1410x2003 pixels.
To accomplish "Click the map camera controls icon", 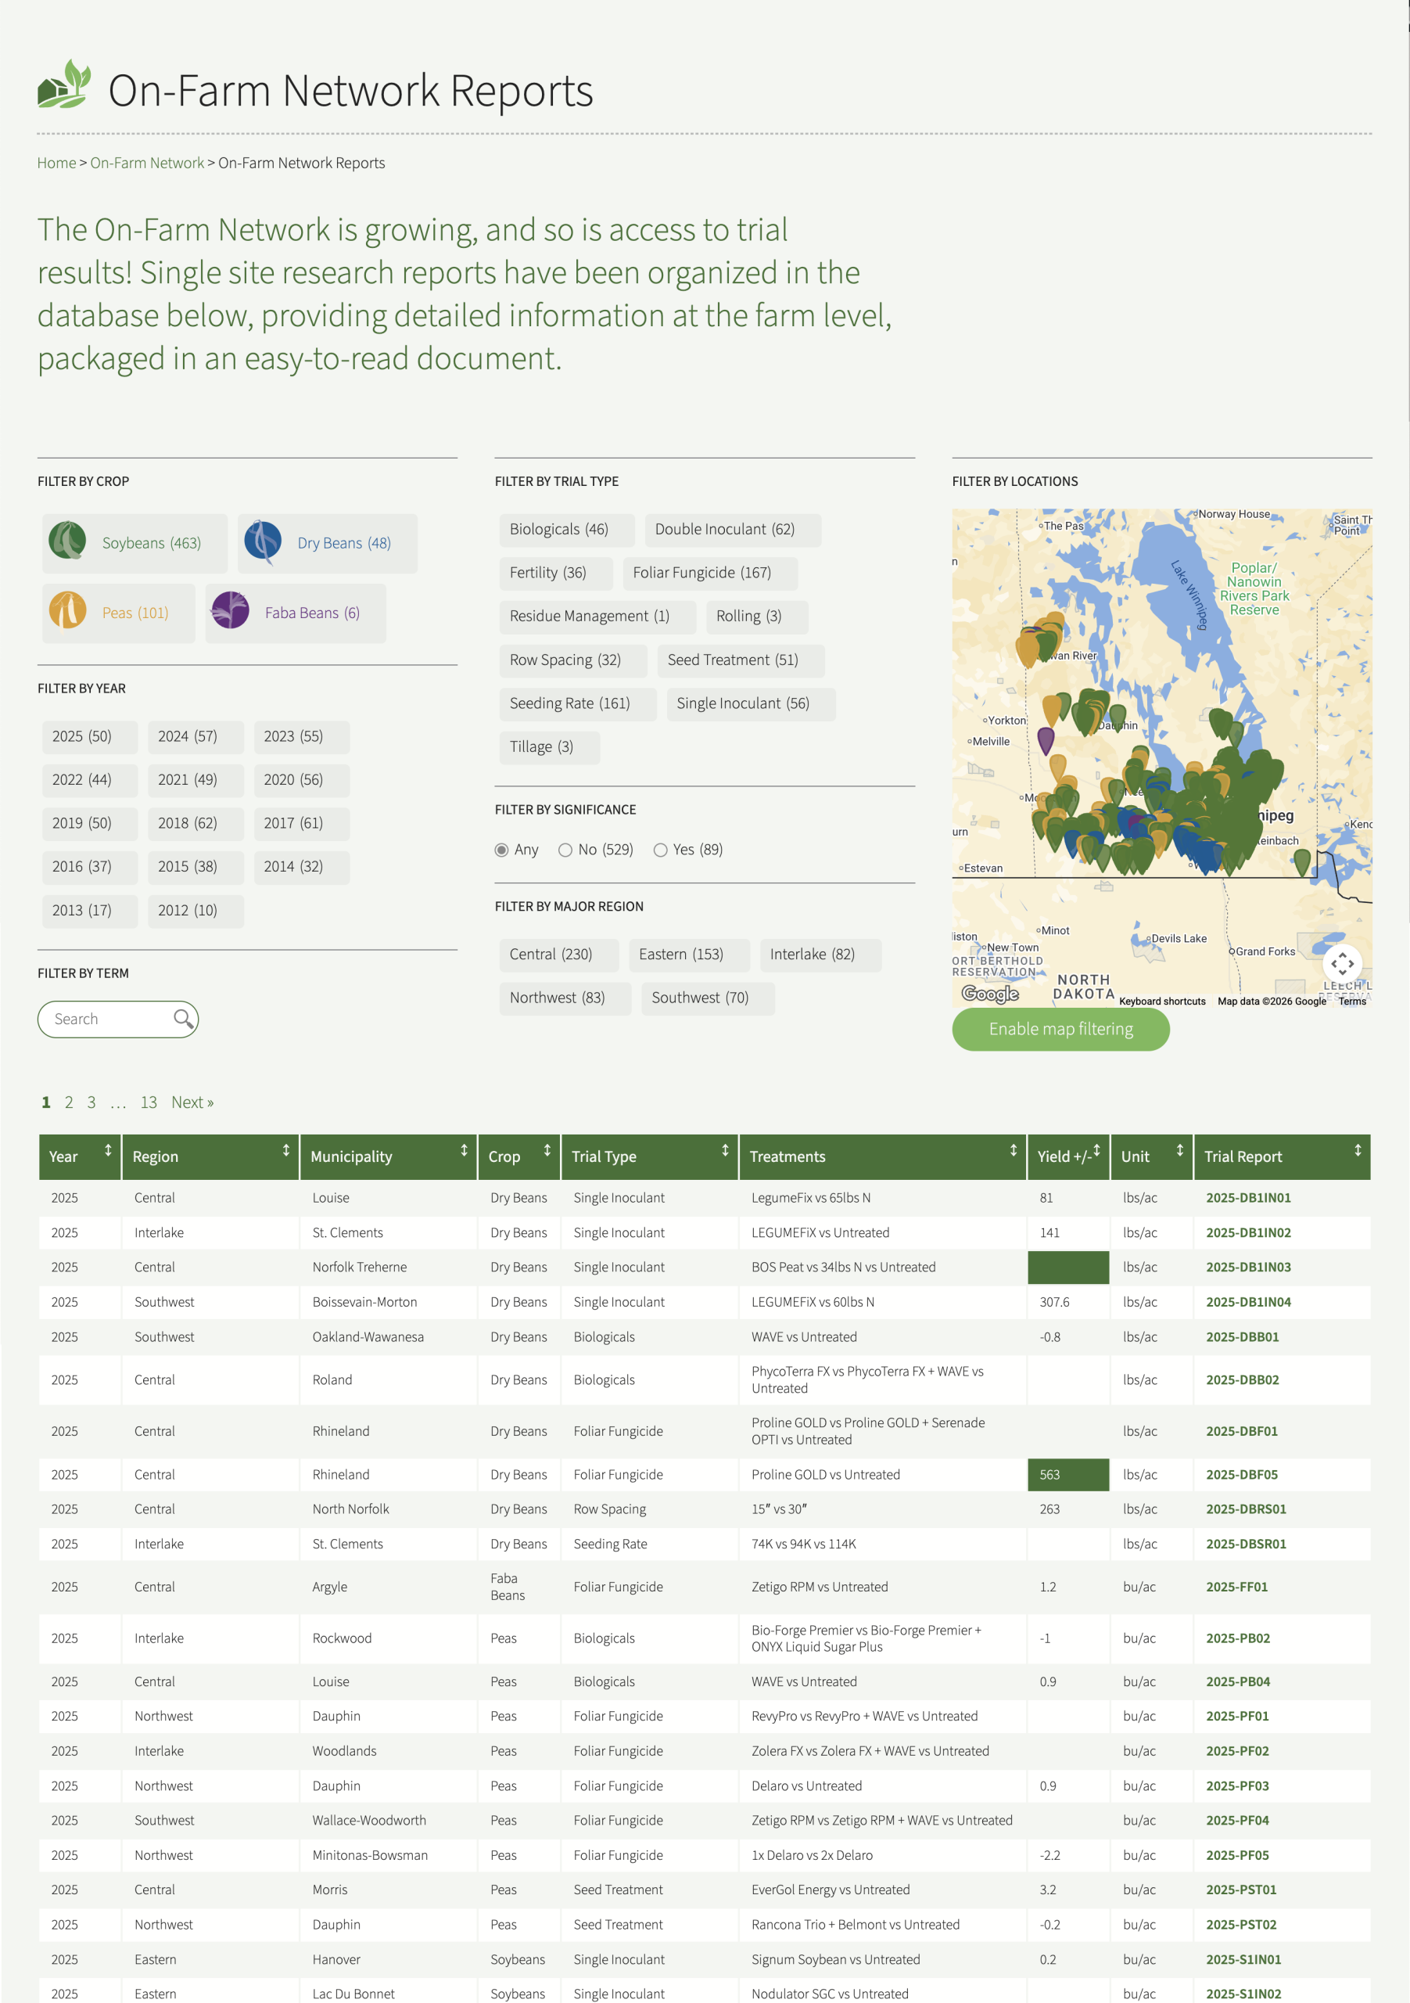I will pos(1341,963).
